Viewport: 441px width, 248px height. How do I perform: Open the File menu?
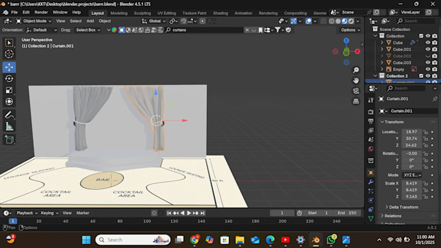14,12
